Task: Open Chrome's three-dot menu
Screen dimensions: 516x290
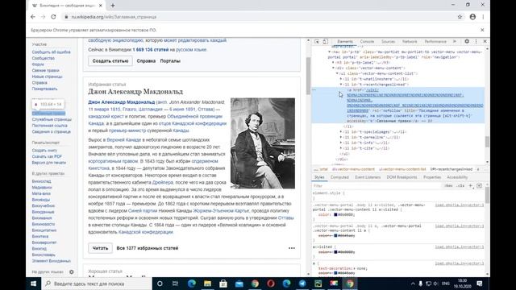Action: (x=483, y=17)
